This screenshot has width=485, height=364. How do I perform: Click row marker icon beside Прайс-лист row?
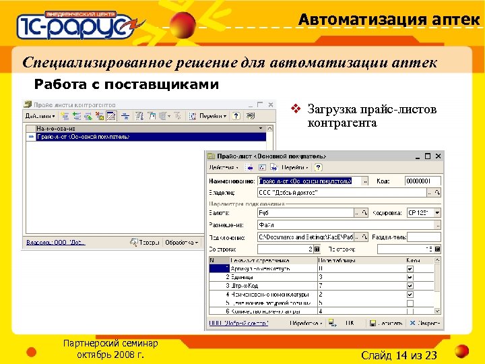click(x=31, y=137)
